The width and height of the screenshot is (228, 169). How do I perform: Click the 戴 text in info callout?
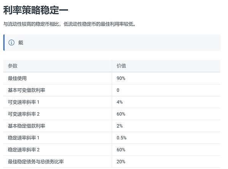[21, 43]
